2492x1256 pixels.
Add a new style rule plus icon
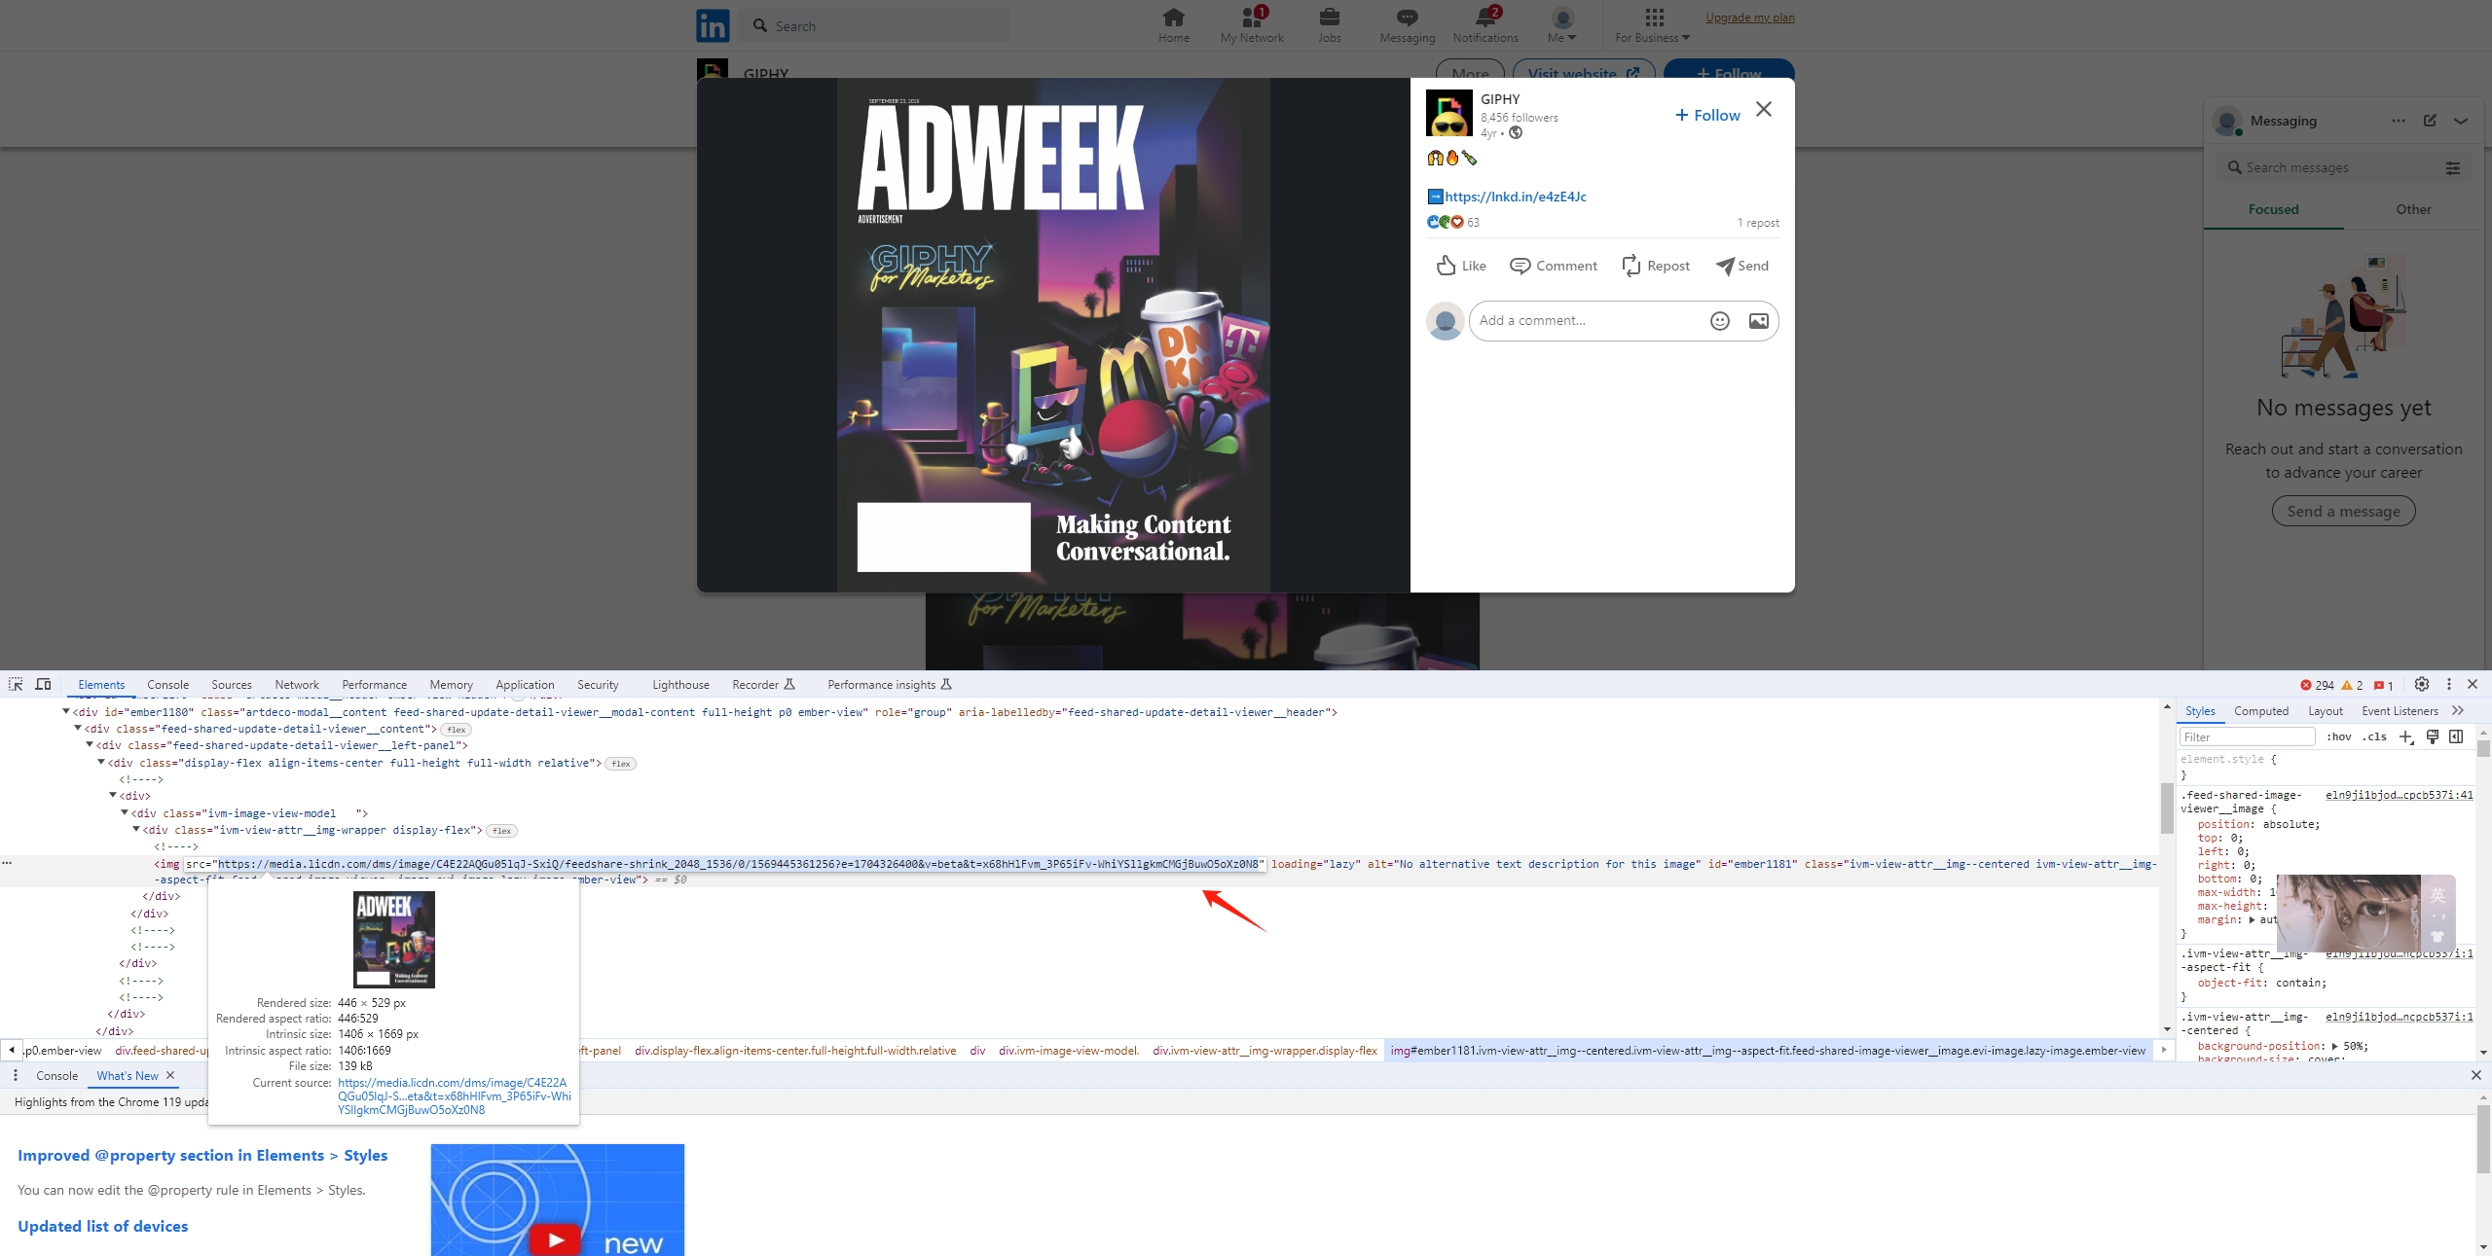click(2406, 736)
